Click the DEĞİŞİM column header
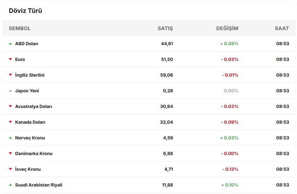 [x=227, y=28]
